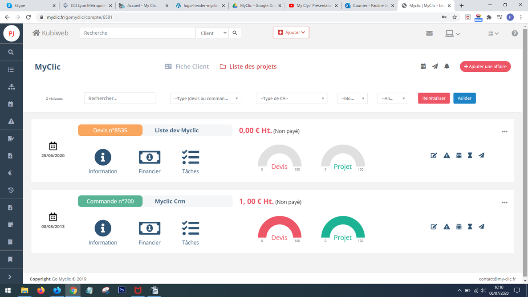Screen dimensions: 528x297
Task: Open the warning triangle sidebar icon
Action: tap(11, 121)
